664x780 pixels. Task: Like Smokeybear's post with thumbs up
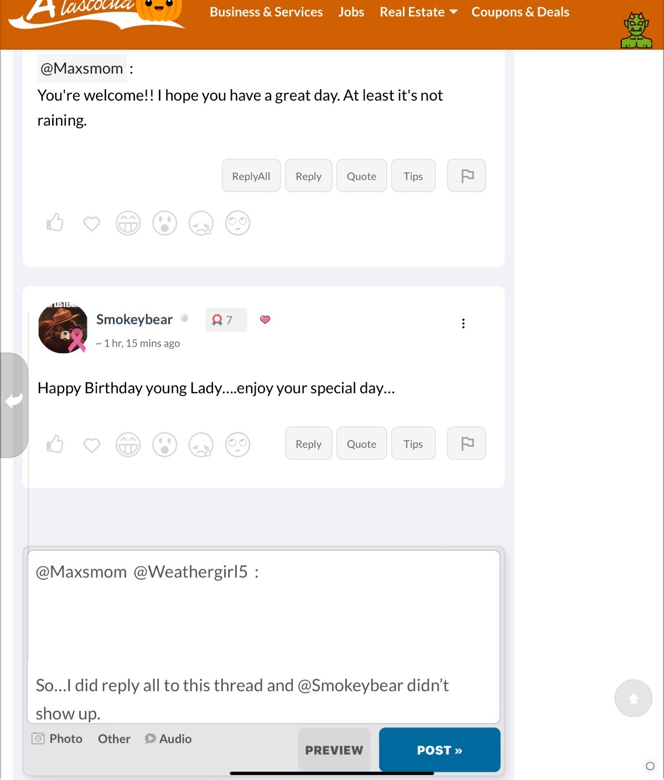click(55, 444)
